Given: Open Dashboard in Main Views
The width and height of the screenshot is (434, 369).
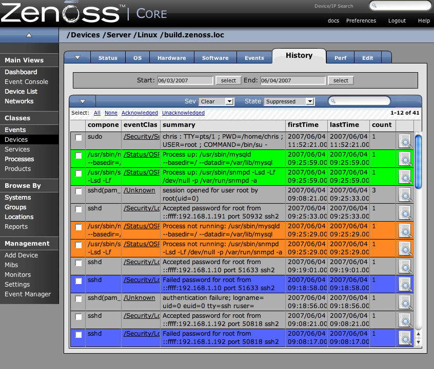Looking at the screenshot, I should click(21, 72).
